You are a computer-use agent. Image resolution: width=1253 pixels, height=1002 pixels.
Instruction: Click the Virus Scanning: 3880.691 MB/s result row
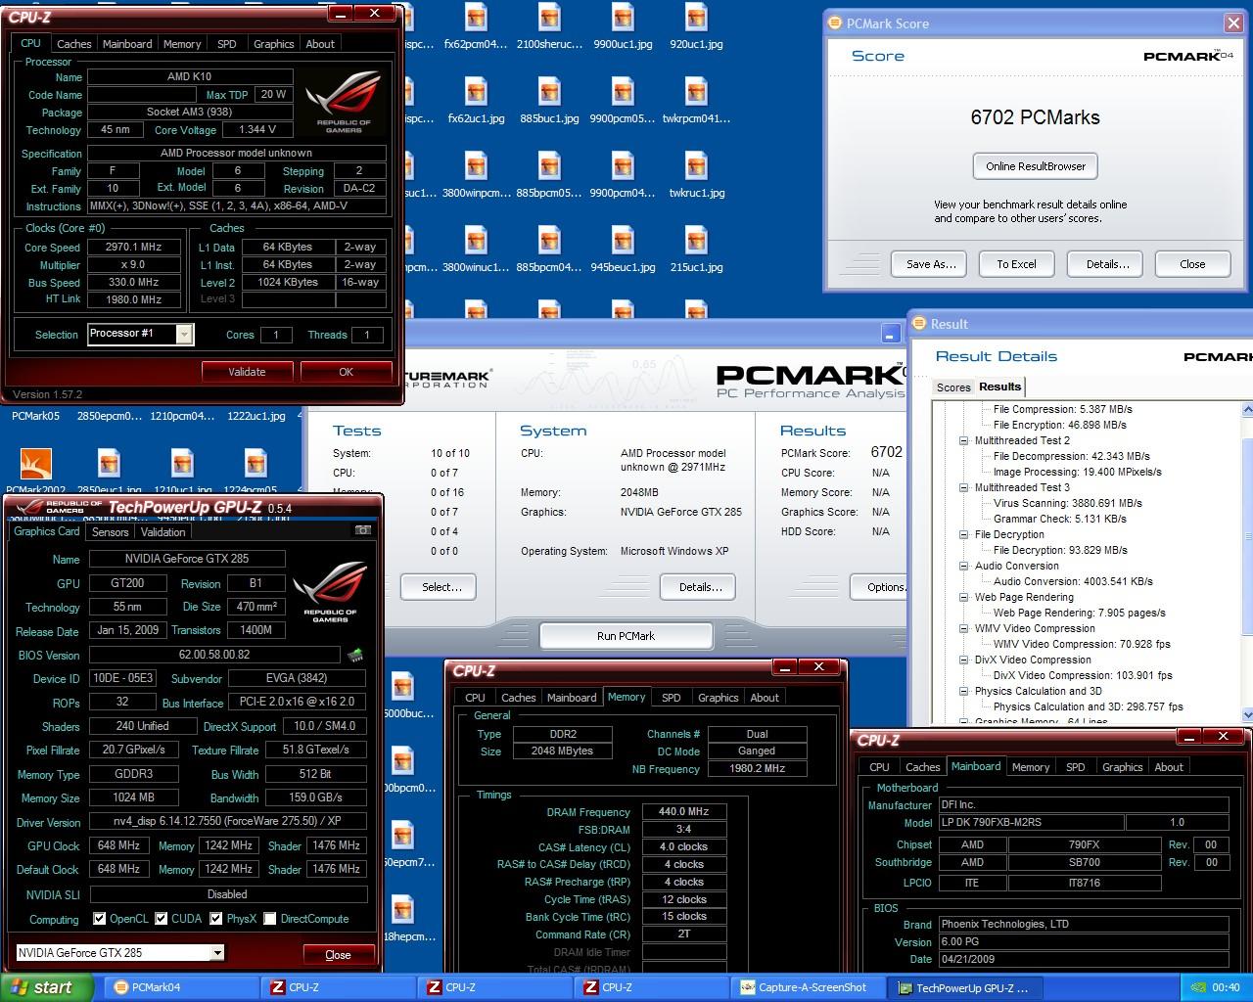pos(1068,503)
